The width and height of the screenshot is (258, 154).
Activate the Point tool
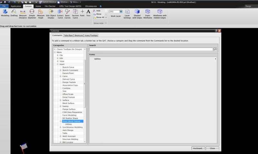pos(82,13)
